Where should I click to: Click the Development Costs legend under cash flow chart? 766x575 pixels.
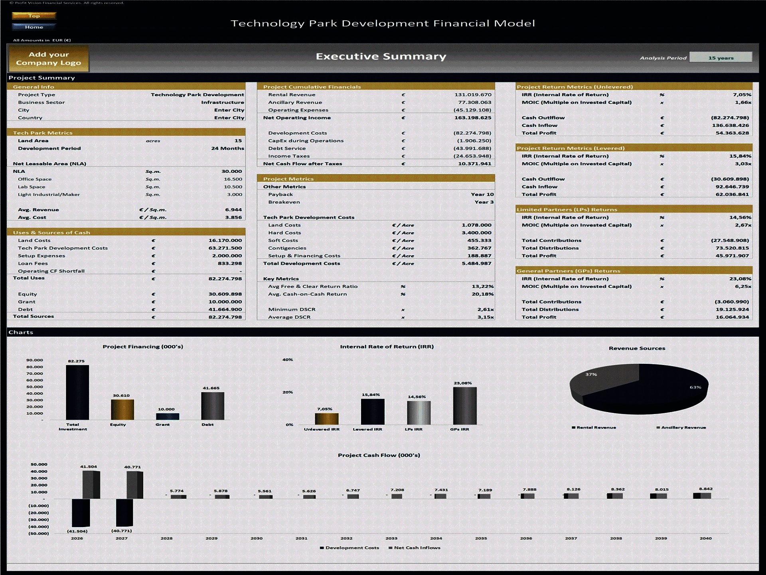point(349,547)
